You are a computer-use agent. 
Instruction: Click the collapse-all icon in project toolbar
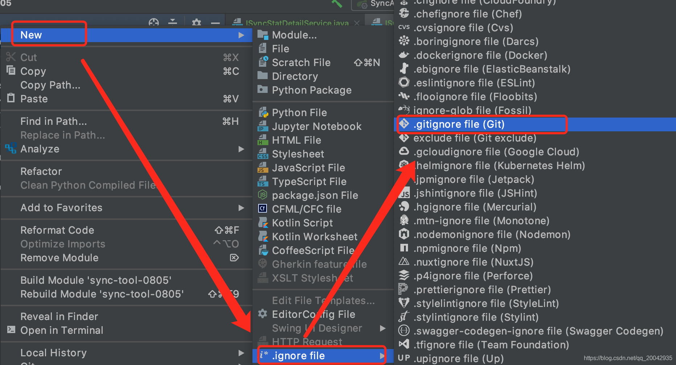pyautogui.click(x=173, y=22)
